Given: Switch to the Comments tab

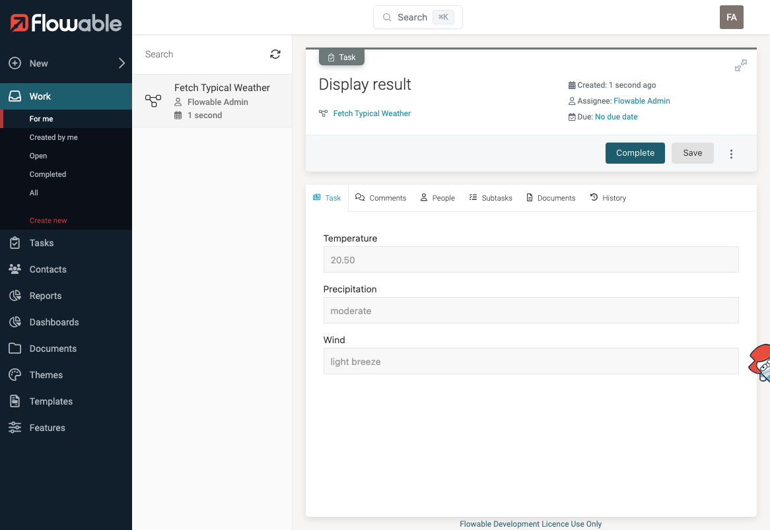Looking at the screenshot, I should [380, 198].
